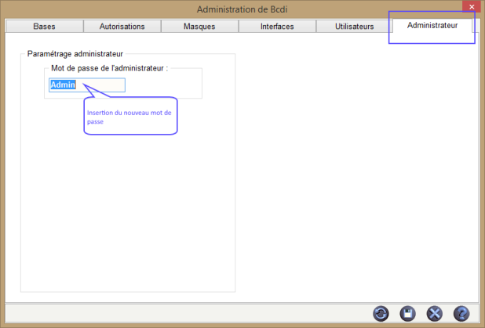Switch to the Bases tab

(x=44, y=27)
